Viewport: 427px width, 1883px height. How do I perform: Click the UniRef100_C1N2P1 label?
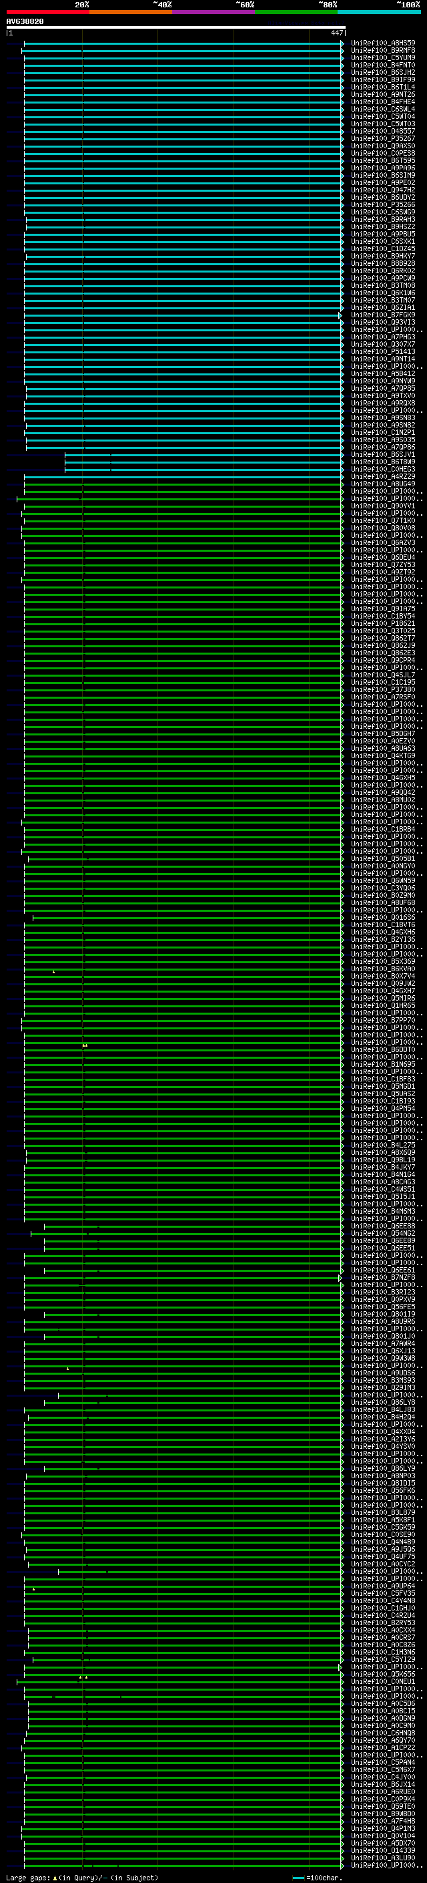(x=383, y=433)
